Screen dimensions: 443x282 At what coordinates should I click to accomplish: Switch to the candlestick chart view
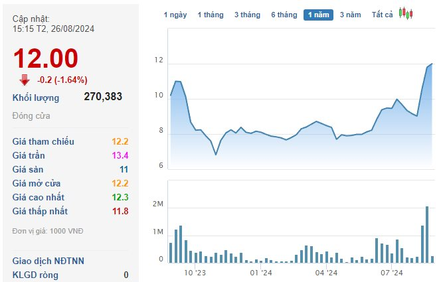coord(406,14)
